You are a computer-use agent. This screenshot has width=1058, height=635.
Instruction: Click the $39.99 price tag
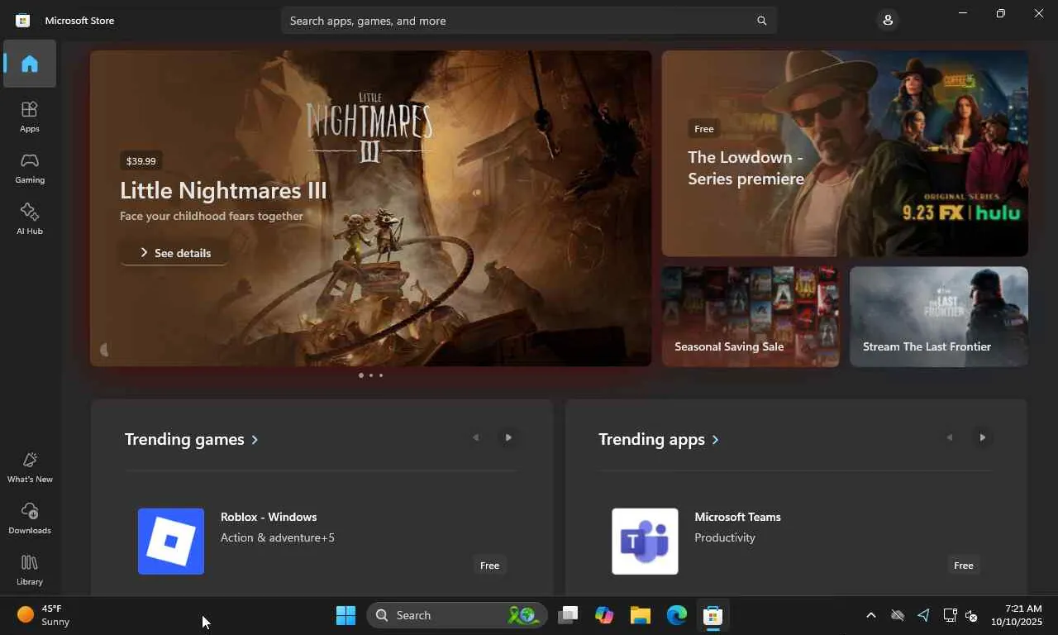(x=141, y=160)
